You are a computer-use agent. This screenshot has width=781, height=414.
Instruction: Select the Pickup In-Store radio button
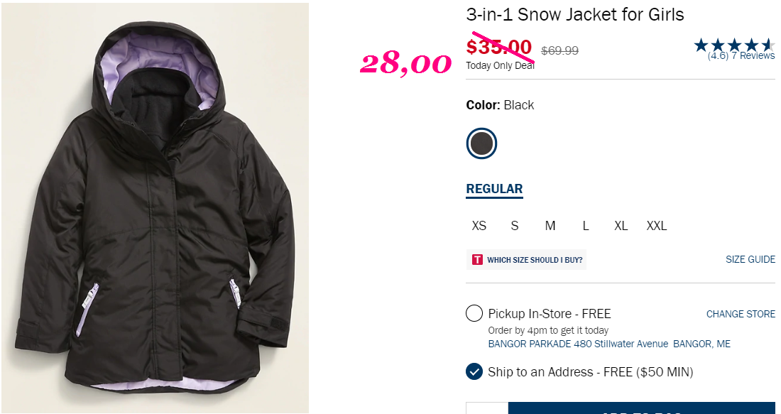click(x=474, y=313)
